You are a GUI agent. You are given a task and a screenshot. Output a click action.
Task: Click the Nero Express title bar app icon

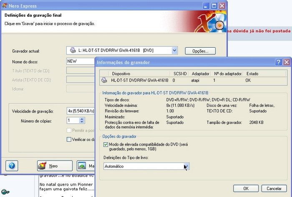click(5, 5)
